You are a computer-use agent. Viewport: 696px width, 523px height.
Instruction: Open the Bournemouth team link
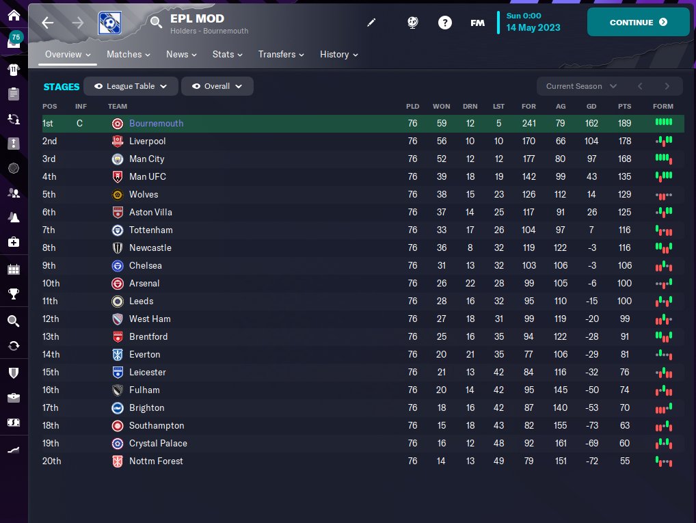[157, 124]
